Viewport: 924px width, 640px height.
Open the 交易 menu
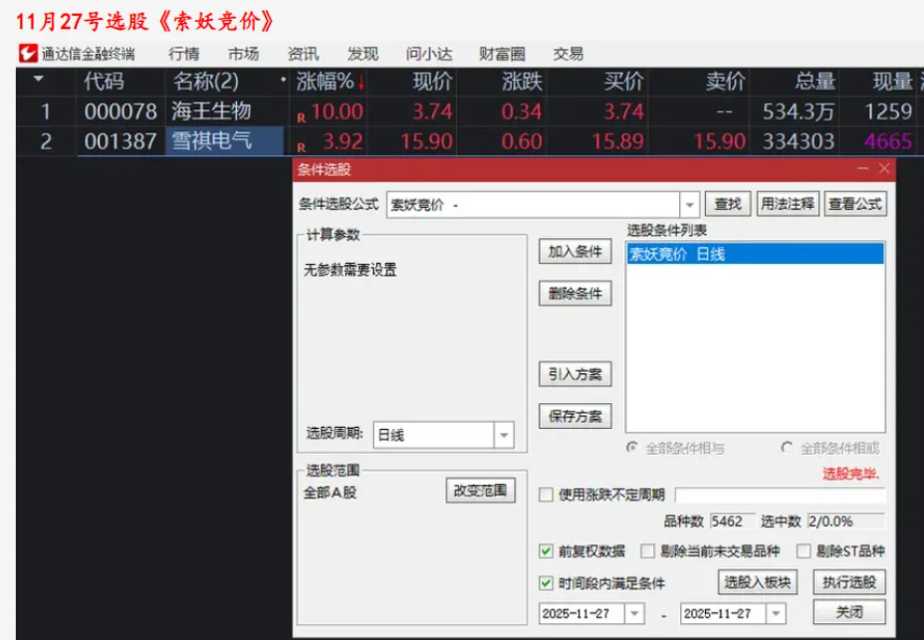click(569, 54)
